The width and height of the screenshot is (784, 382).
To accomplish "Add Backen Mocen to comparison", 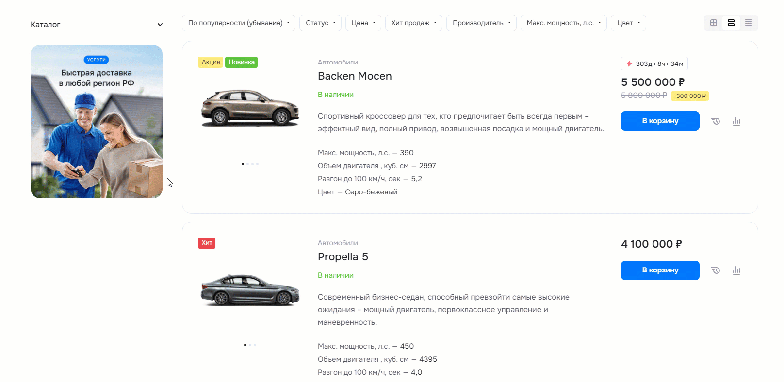I will pyautogui.click(x=736, y=121).
